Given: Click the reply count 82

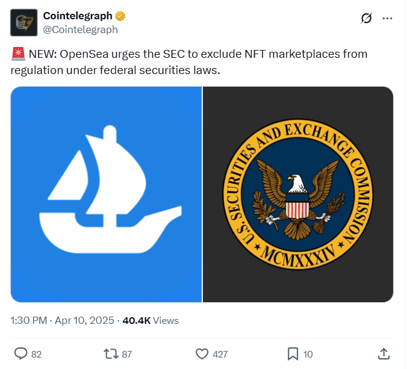Looking at the screenshot, I should point(36,354).
